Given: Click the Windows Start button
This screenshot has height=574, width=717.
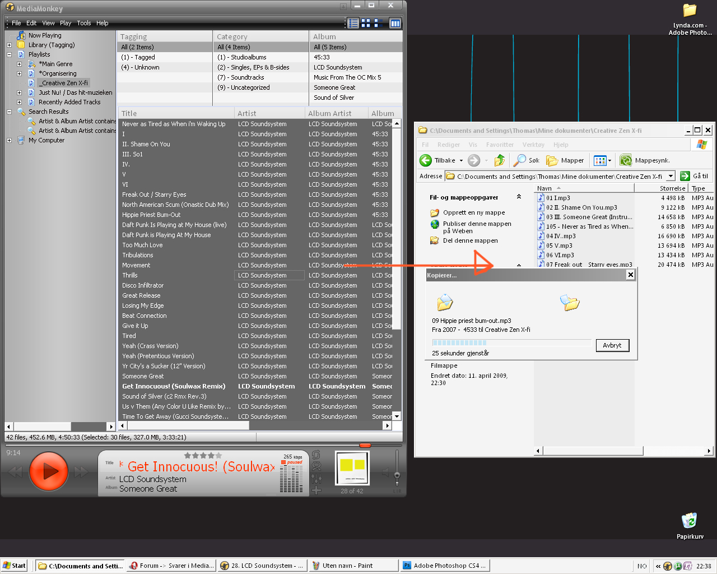Looking at the screenshot, I should pyautogui.click(x=14, y=566).
